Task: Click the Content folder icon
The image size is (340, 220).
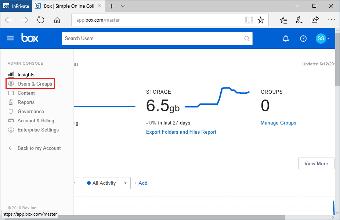Action: click(x=11, y=93)
